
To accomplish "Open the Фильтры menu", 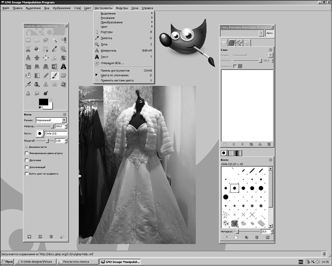I will point(121,8).
